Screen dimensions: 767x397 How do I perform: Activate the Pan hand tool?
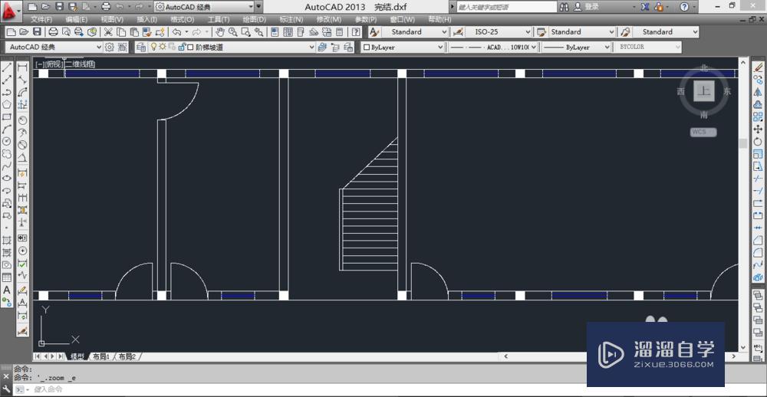tap(220, 31)
